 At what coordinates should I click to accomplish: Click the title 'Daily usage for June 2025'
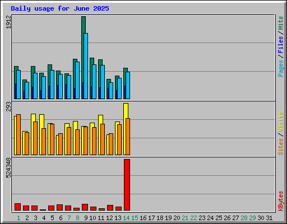coord(60,8)
